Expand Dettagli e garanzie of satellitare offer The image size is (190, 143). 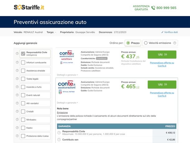click(x=67, y=75)
